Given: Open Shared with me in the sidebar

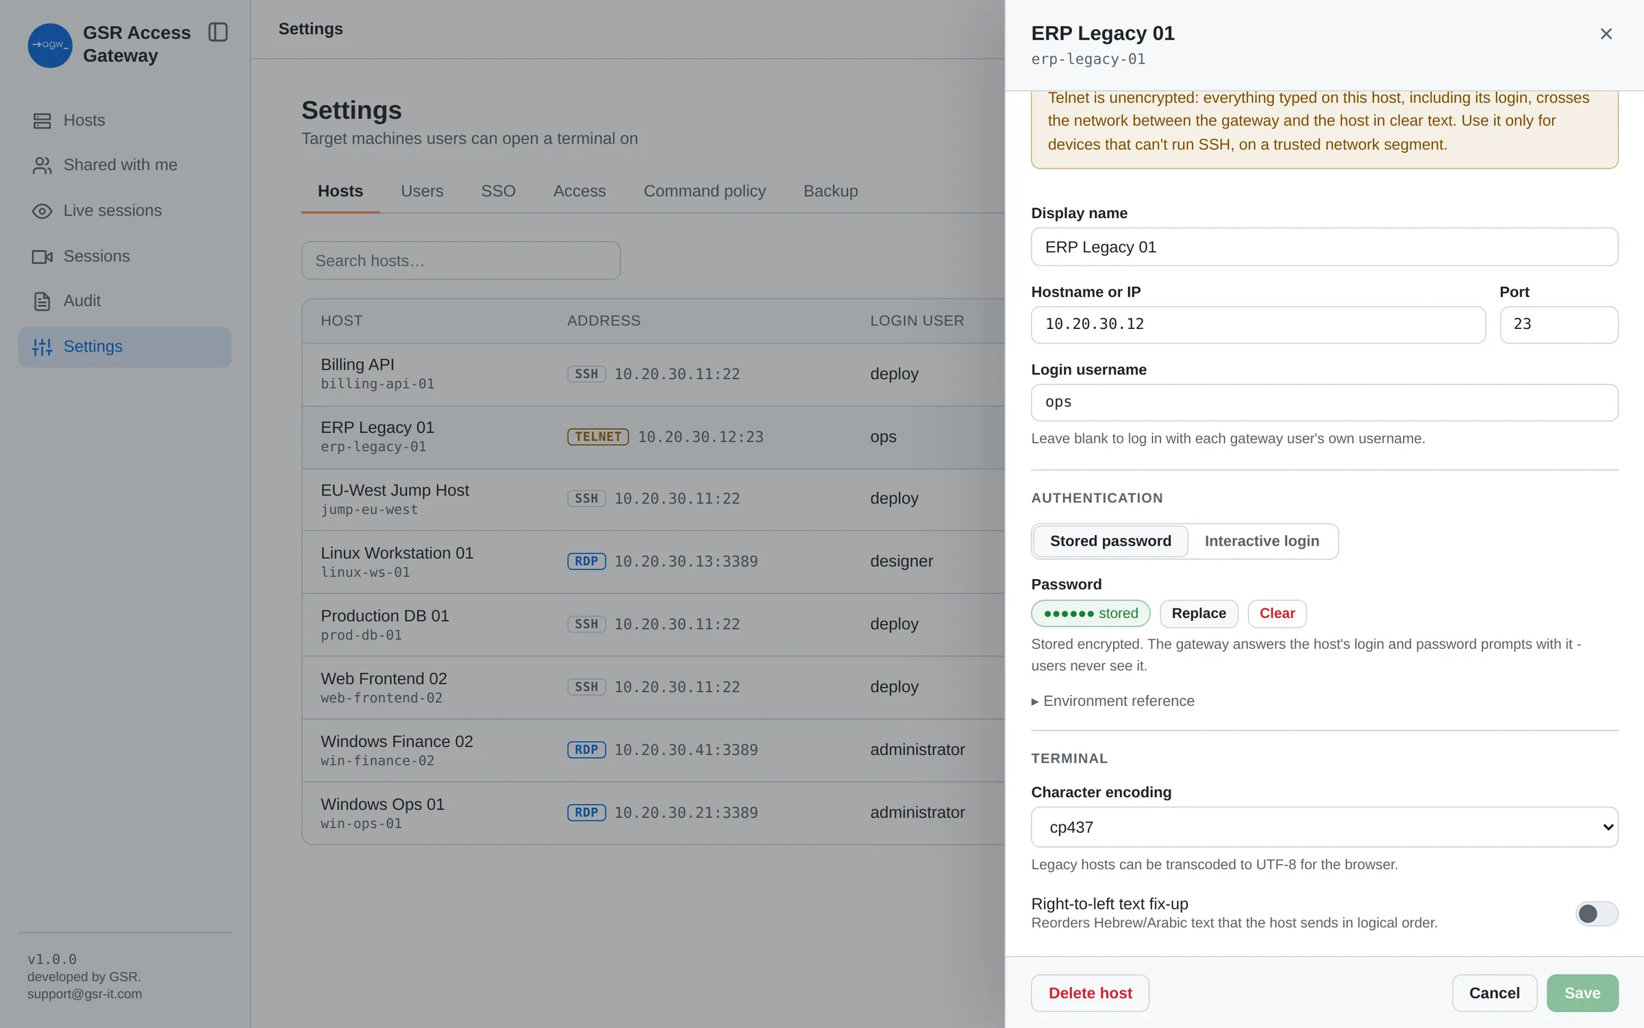Looking at the screenshot, I should click(125, 165).
